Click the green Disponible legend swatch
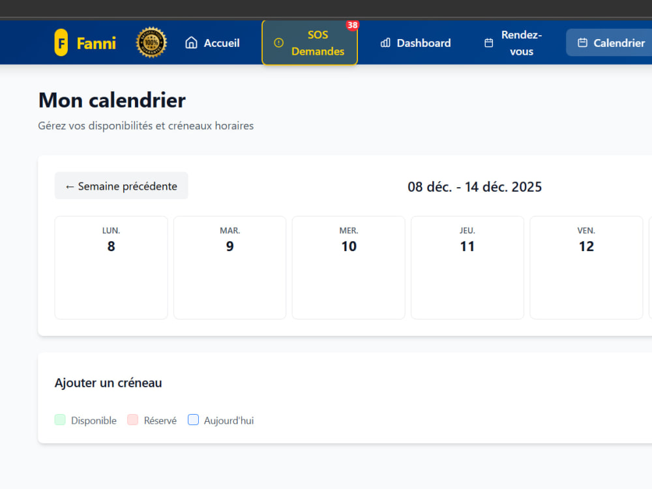The width and height of the screenshot is (652, 489). [60, 419]
